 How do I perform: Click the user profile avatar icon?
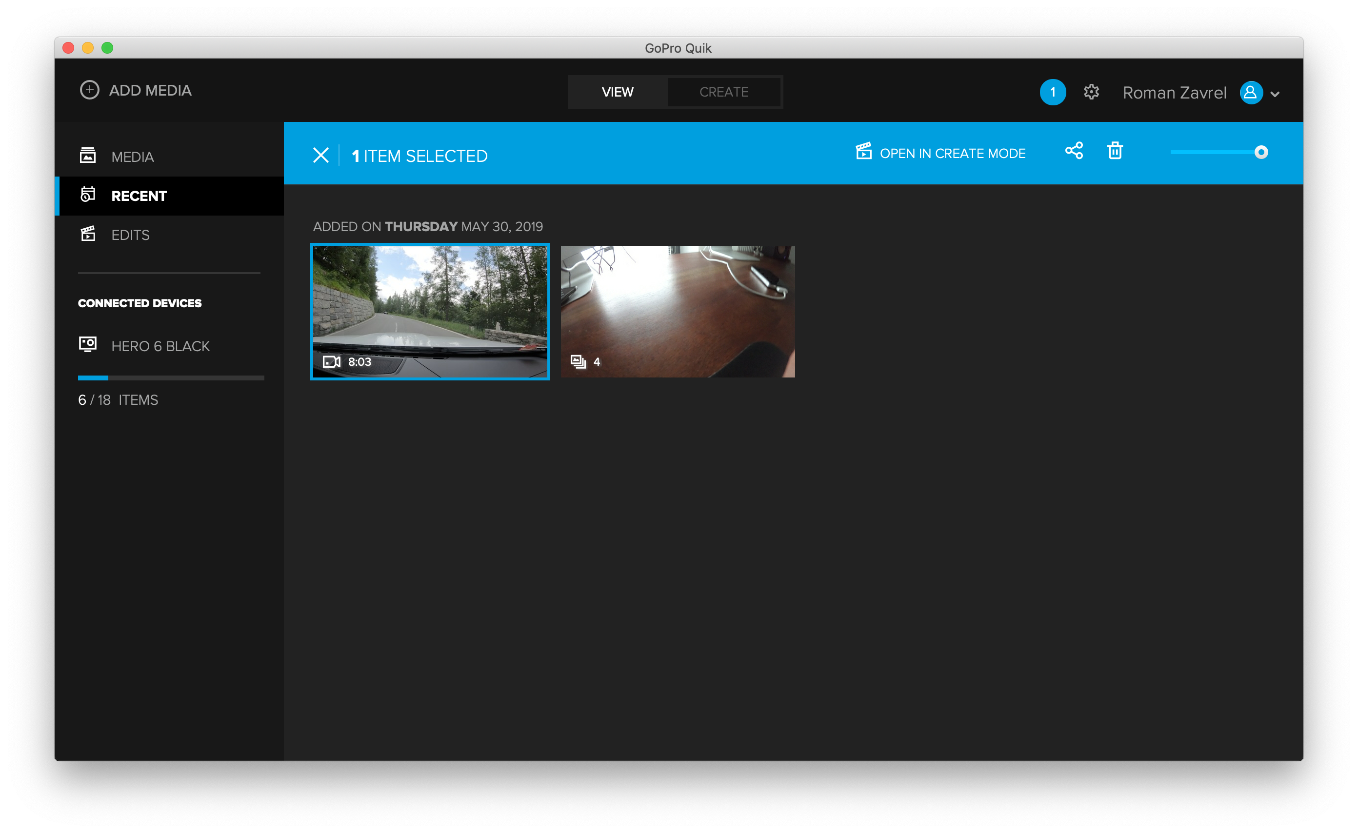1251,93
